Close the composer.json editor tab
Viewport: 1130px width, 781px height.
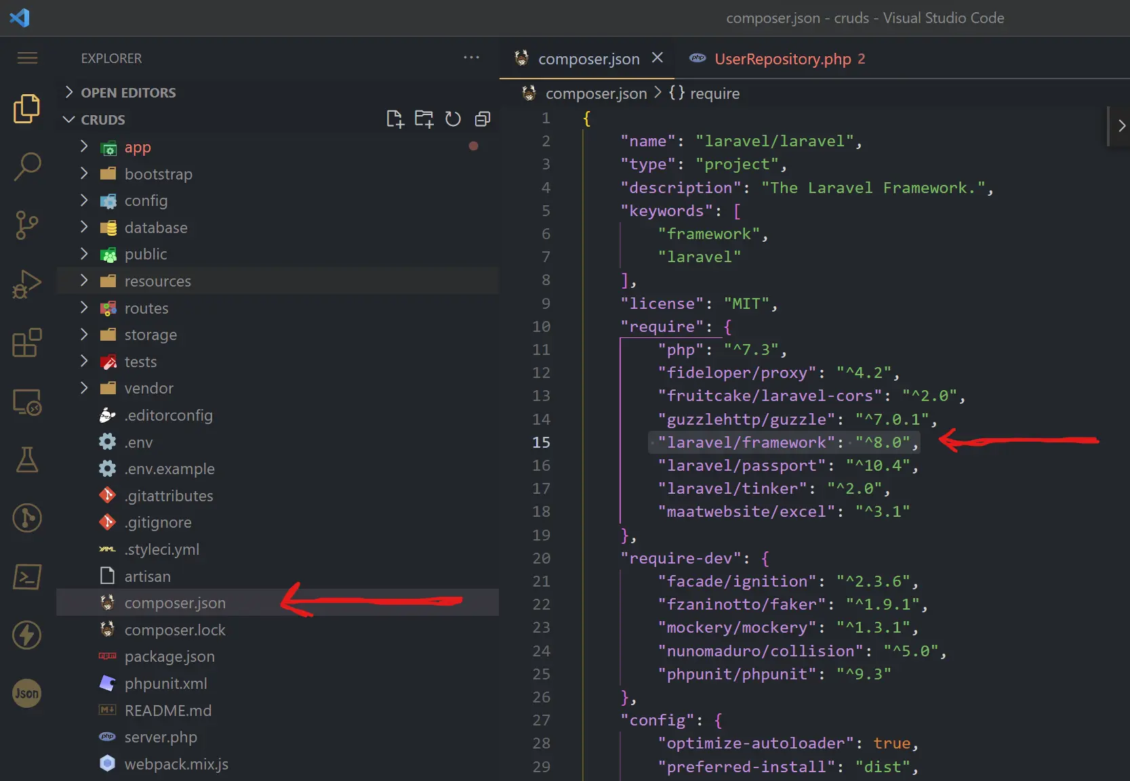click(657, 58)
